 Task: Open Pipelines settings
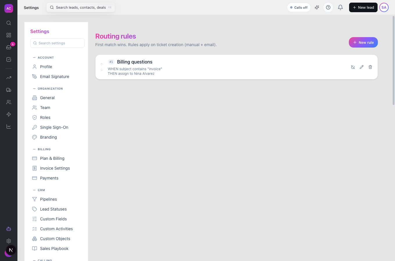(57, 199)
